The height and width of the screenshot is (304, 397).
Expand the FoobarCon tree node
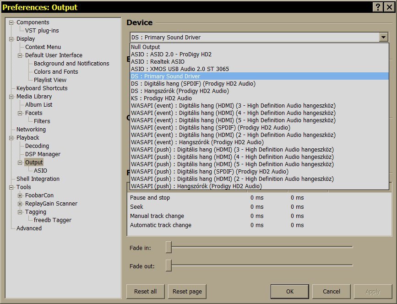pyautogui.click(x=20, y=195)
